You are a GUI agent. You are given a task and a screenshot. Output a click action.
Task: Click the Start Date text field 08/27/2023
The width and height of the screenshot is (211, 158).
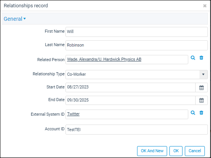131,88
